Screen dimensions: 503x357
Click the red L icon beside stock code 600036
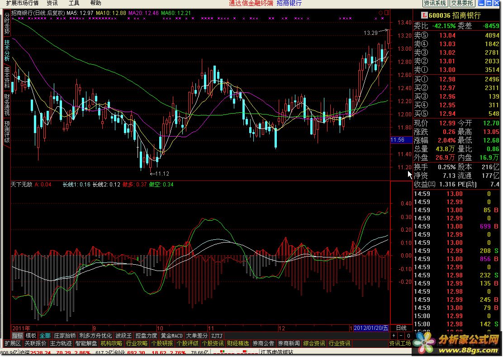424,15
